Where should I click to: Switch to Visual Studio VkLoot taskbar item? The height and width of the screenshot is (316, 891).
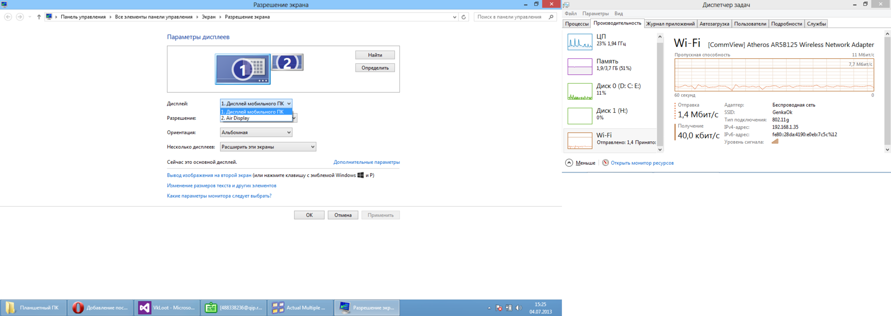(167, 308)
